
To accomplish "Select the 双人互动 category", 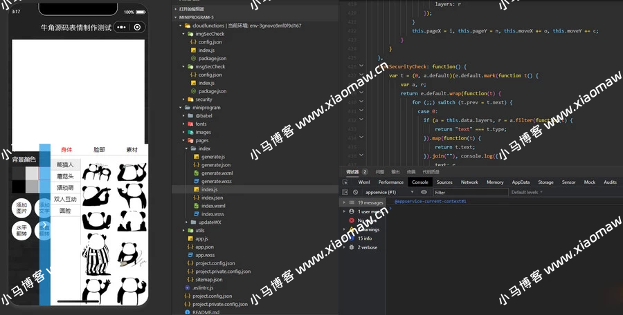I will click(x=65, y=199).
